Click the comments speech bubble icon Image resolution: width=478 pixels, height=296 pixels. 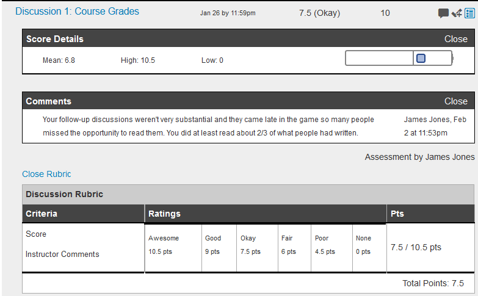[443, 13]
